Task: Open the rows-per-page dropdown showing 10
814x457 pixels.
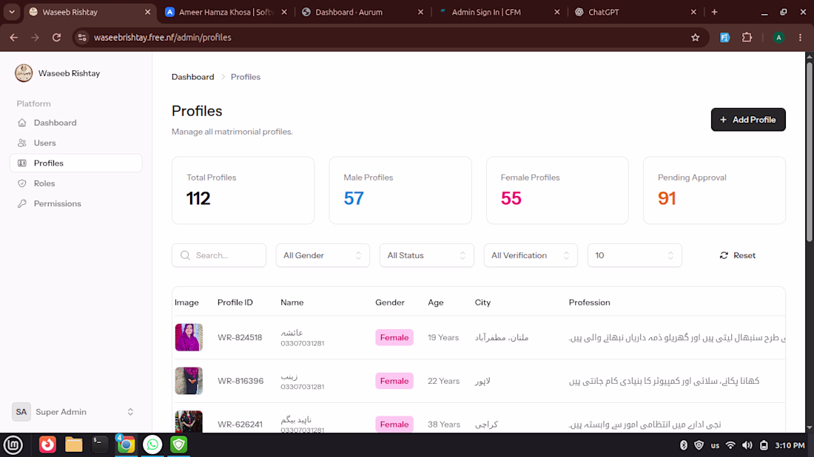Action: [634, 255]
